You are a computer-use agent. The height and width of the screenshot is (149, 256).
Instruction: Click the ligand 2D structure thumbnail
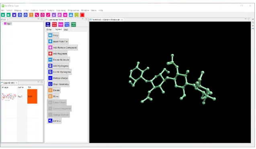(x=9, y=97)
